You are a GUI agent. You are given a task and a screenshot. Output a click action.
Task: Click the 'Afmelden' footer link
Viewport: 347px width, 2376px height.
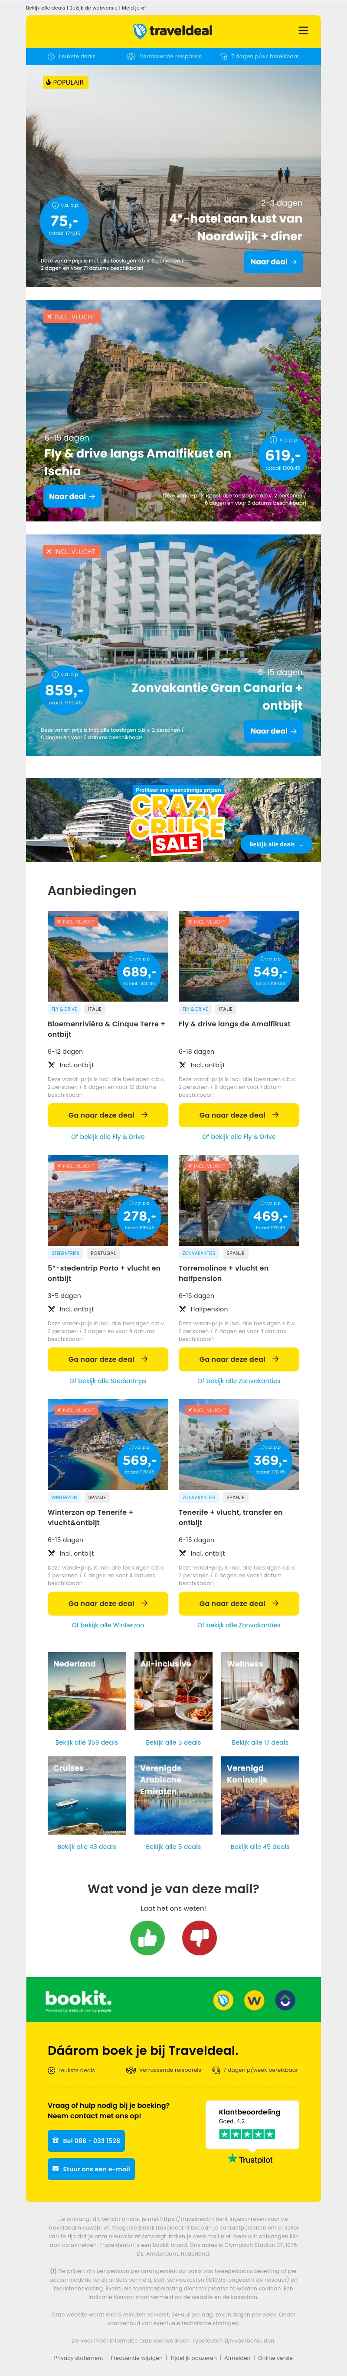tap(237, 2358)
